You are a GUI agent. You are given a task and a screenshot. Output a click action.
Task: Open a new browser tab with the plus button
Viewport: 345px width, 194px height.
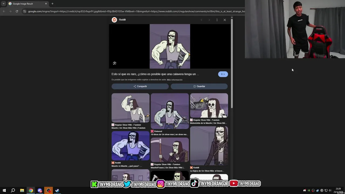point(52,4)
